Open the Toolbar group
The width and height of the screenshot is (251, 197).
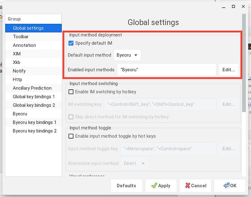click(33, 37)
